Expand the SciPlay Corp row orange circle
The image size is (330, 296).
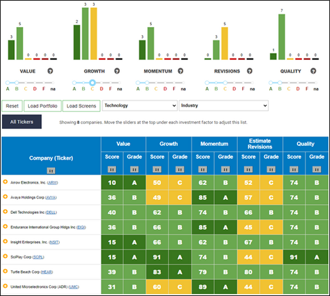[5, 256]
